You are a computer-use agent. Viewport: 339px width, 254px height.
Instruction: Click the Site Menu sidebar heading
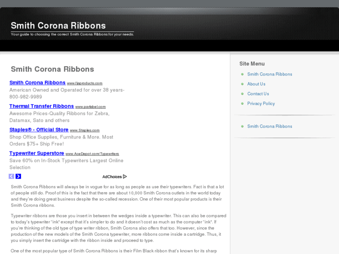click(x=252, y=64)
